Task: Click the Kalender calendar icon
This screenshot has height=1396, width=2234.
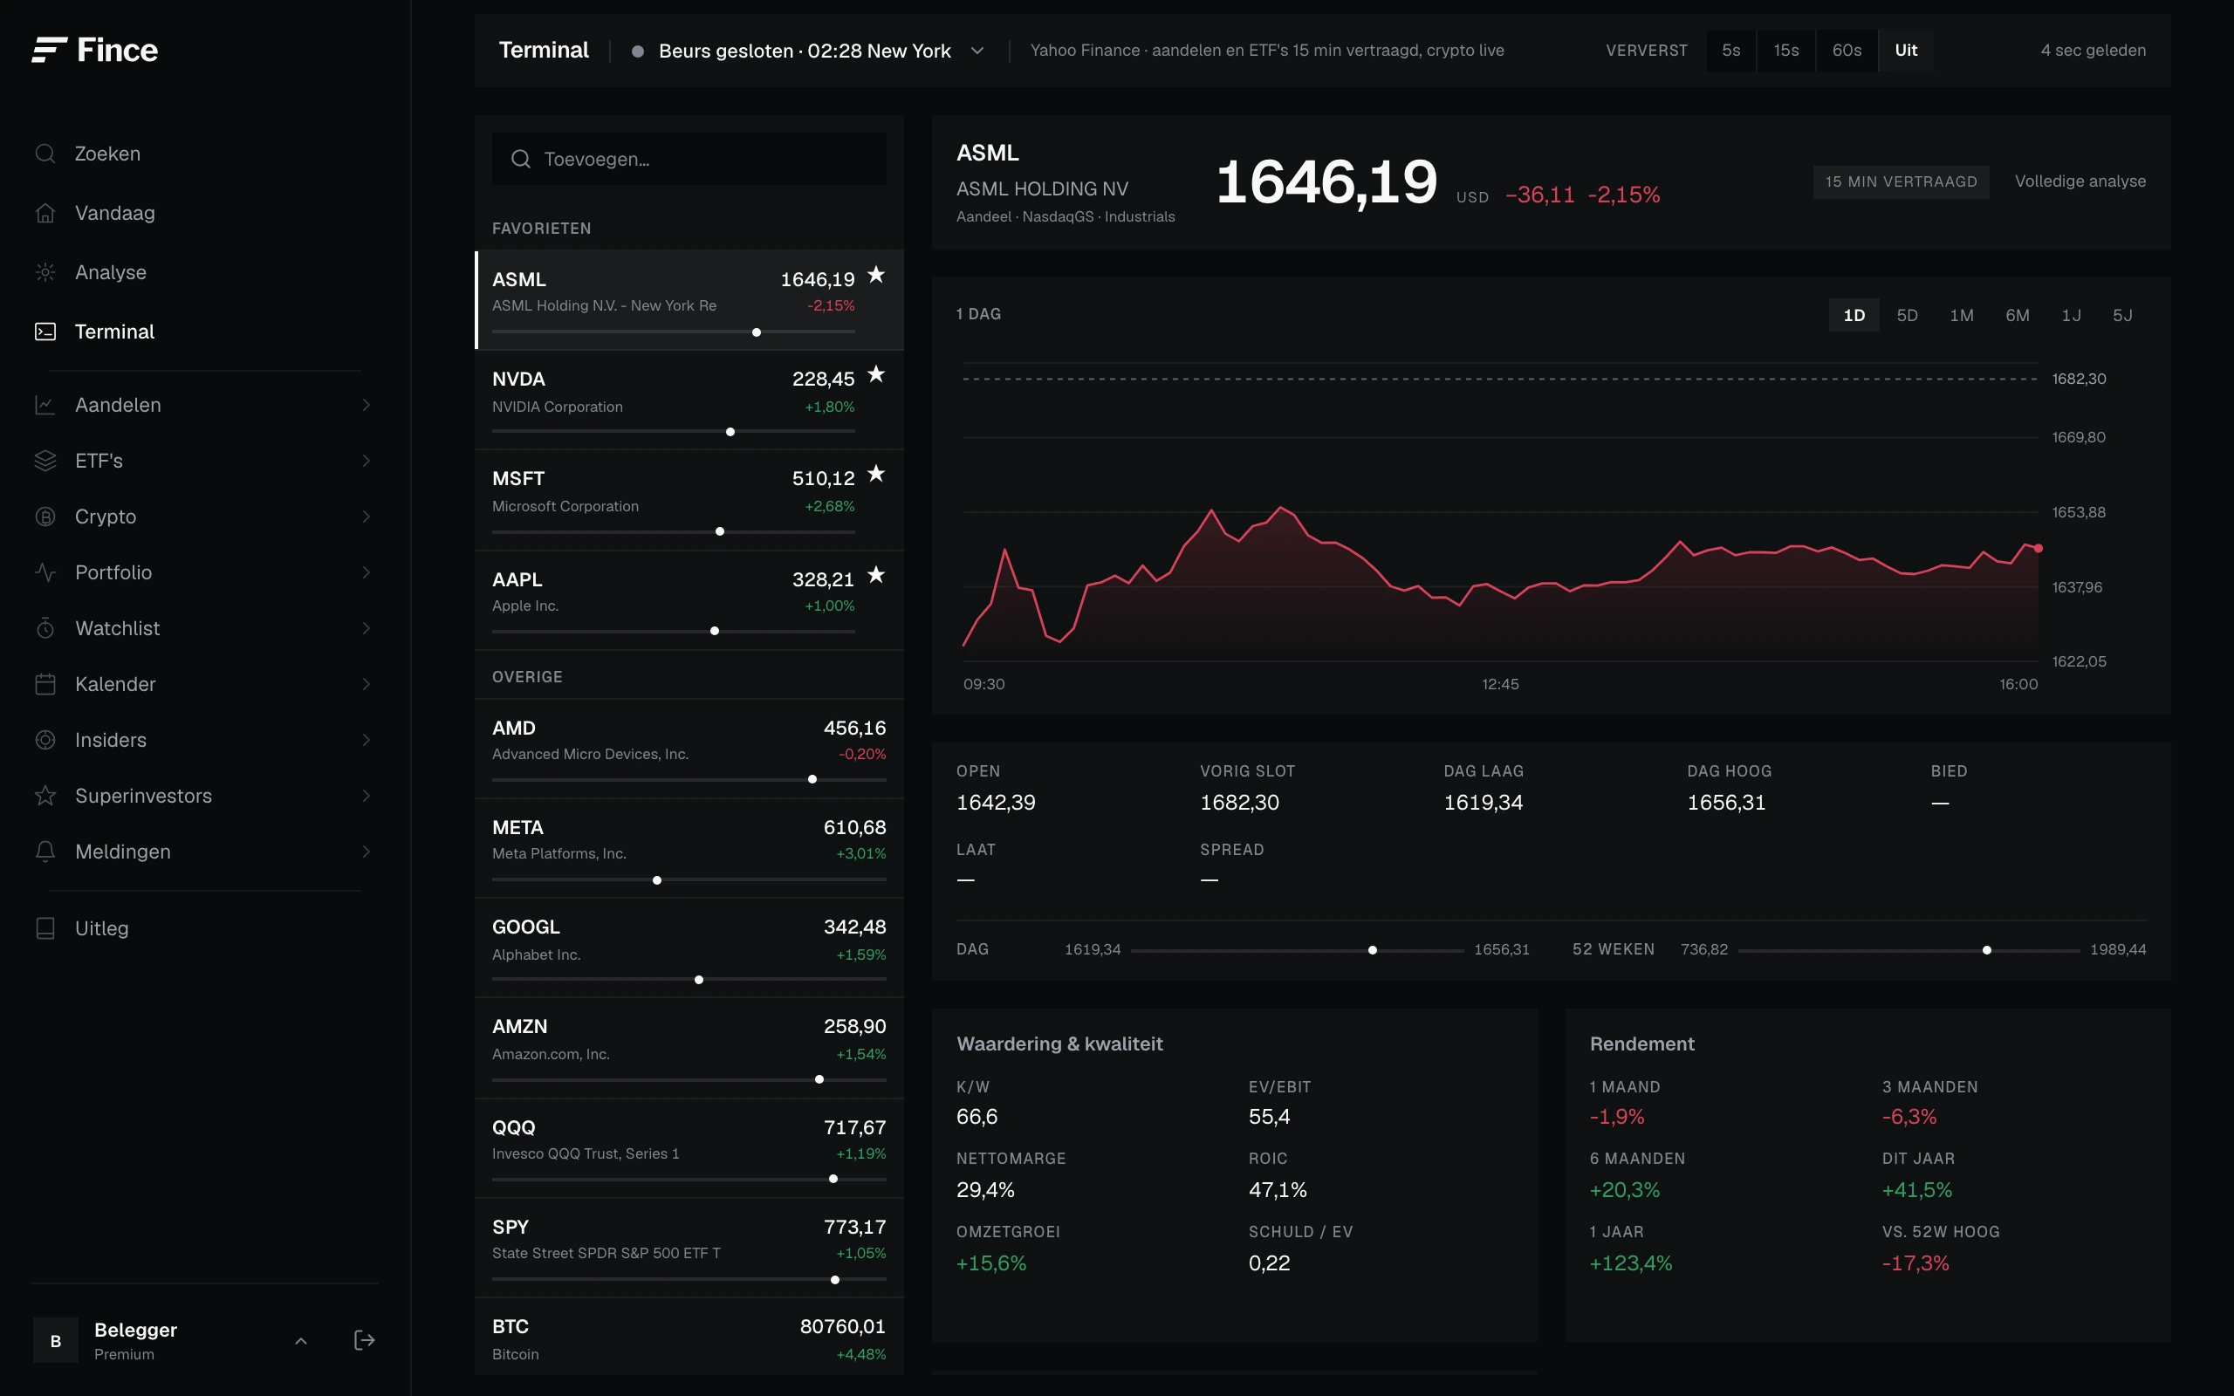Action: [45, 684]
